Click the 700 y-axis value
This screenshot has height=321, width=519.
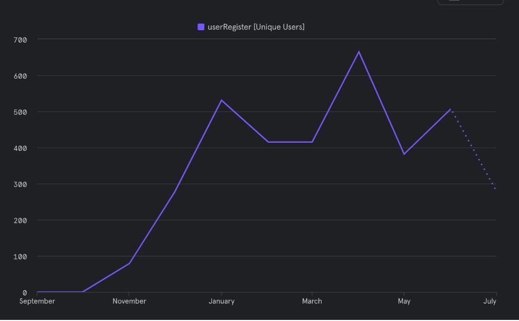click(x=20, y=40)
